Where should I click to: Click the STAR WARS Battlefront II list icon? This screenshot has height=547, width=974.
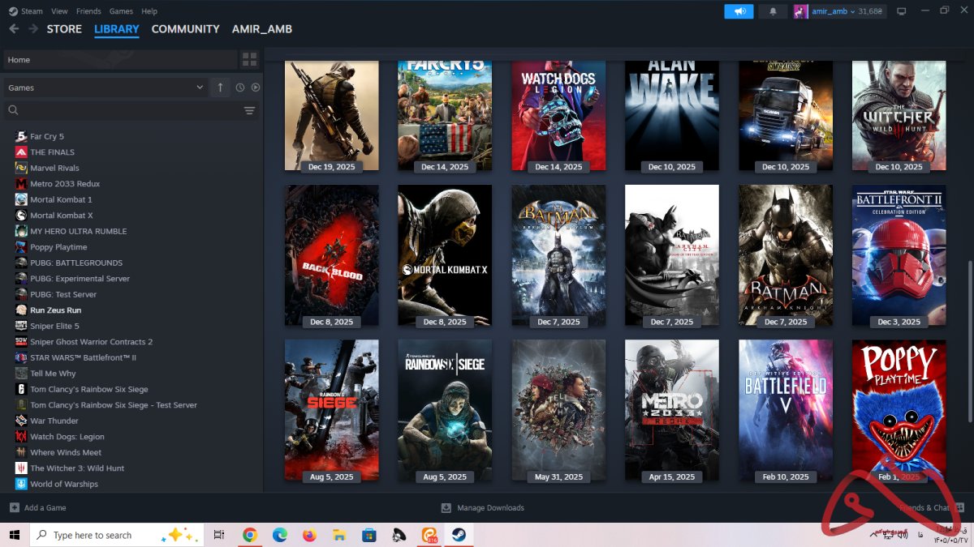(x=22, y=357)
